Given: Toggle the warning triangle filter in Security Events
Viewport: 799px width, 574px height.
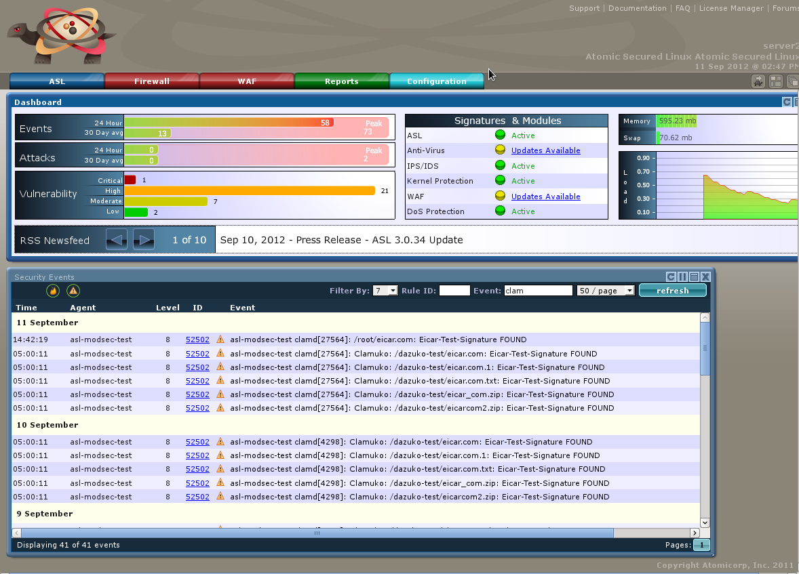Looking at the screenshot, I should tap(73, 290).
